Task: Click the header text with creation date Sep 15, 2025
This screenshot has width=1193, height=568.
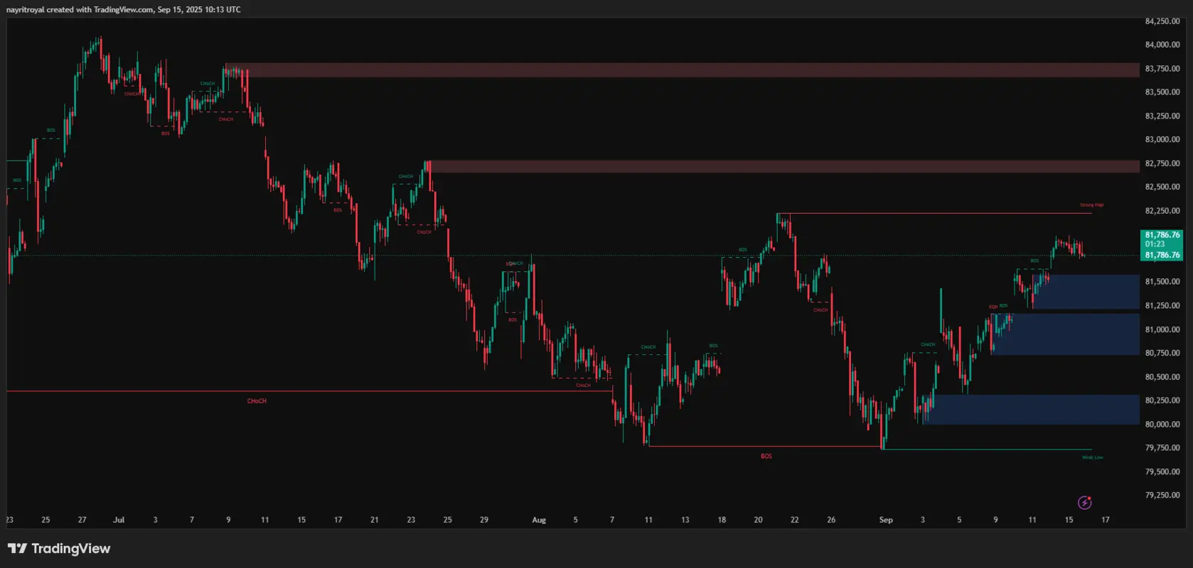Action: 124,9
